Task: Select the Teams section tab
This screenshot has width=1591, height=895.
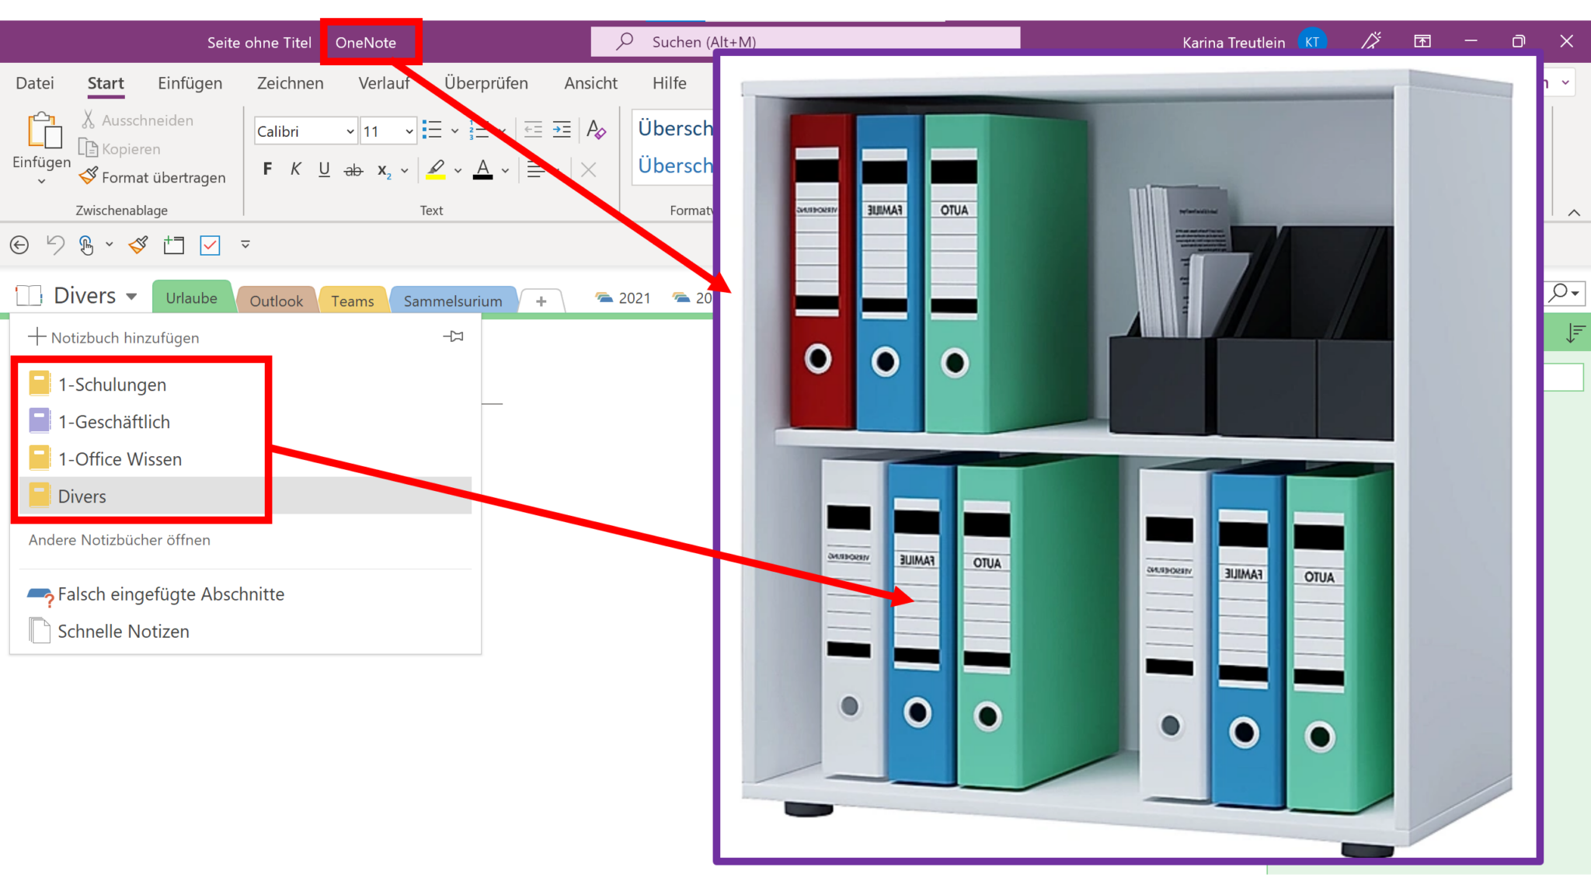Action: [x=353, y=300]
